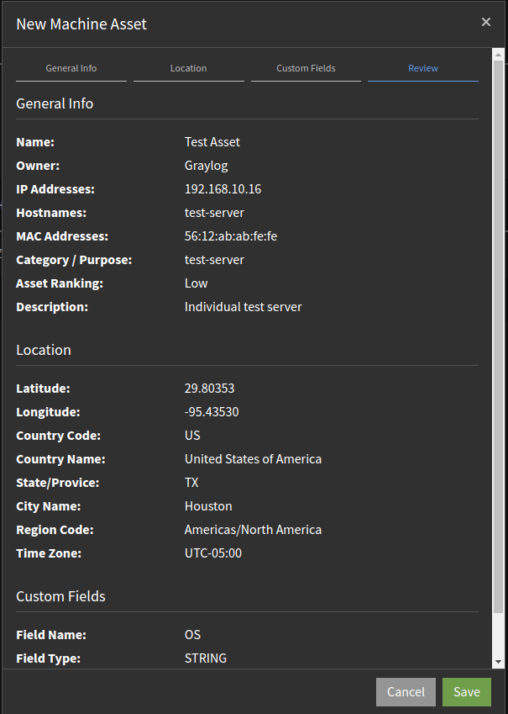Viewport: 508px width, 714px height.
Task: Click the MAC address value 56:12:ab:ab:fe:fe
Action: 231,236
